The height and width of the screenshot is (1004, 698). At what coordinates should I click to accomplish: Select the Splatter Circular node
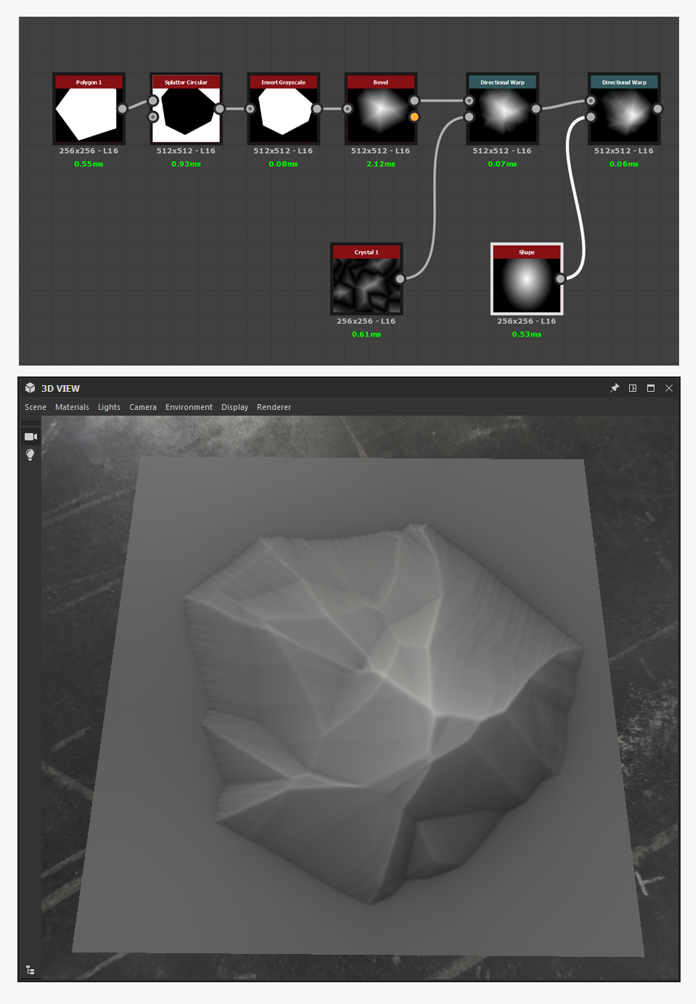point(186,109)
